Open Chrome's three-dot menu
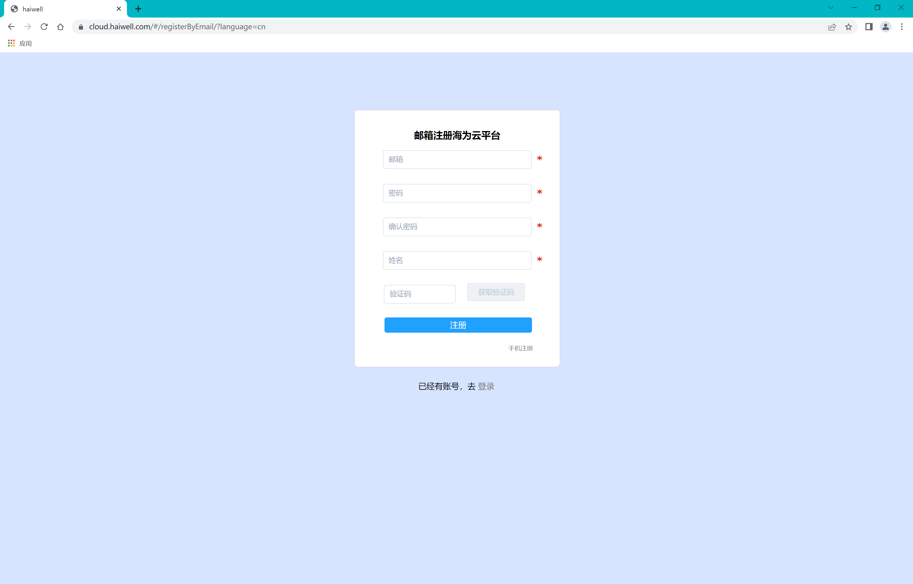 (x=902, y=27)
